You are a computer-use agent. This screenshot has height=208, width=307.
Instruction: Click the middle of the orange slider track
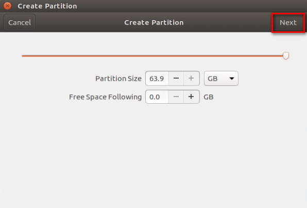pos(153,56)
